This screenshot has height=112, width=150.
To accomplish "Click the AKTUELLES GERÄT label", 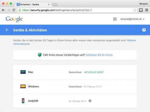I will (94, 72).
